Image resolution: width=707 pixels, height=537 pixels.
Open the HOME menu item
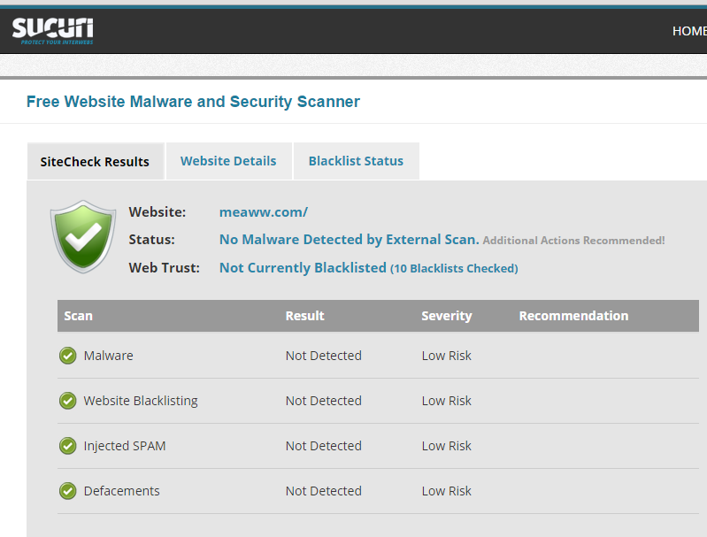click(689, 31)
